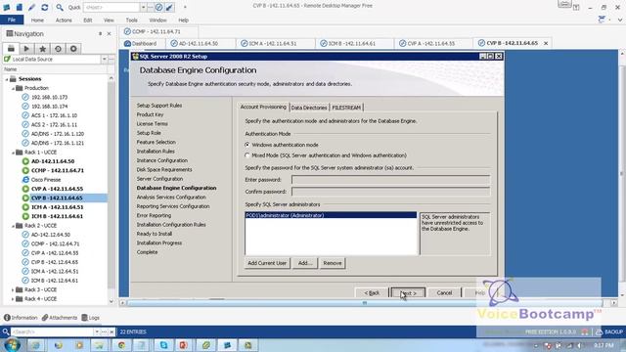Open the Local Data Source dropdown
The width and height of the screenshot is (626, 352).
point(105,59)
